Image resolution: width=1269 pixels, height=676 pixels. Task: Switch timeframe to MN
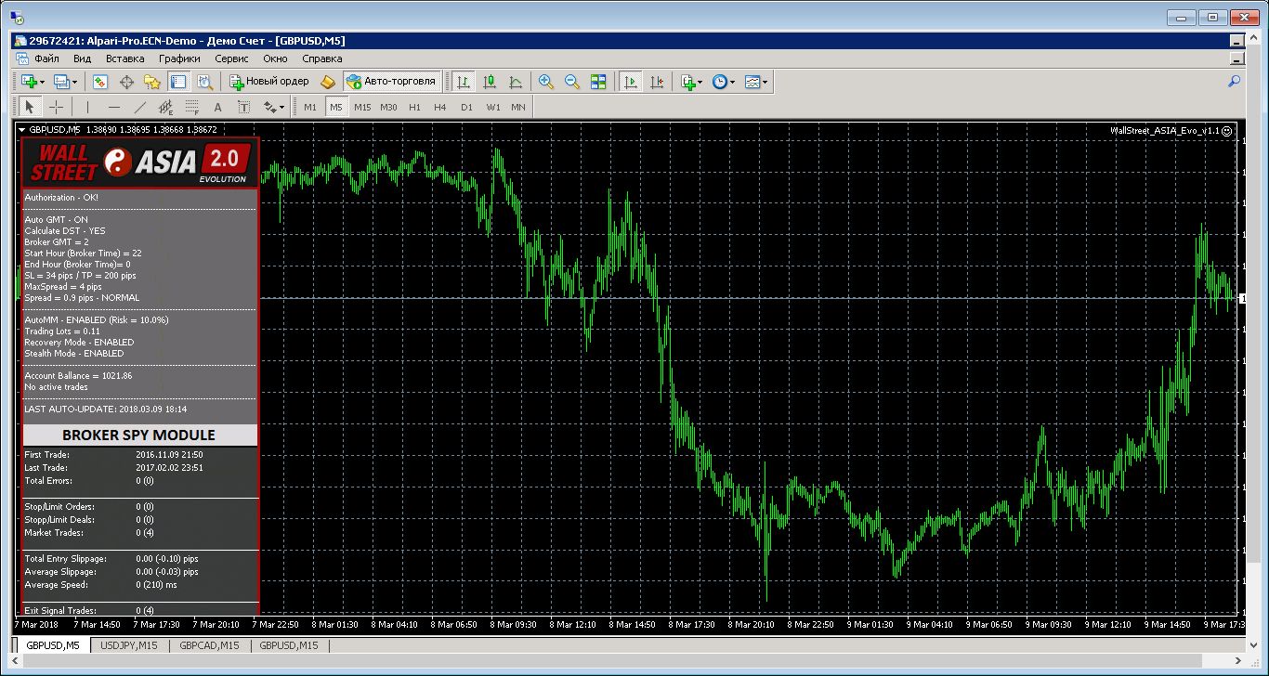tap(518, 107)
